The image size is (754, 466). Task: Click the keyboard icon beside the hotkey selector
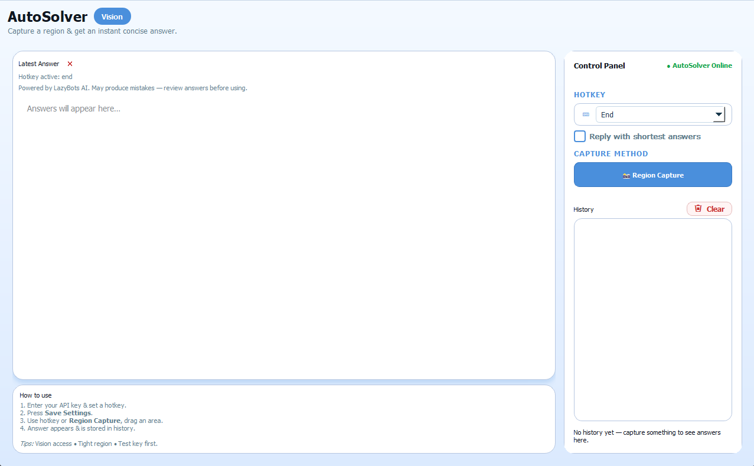click(586, 114)
